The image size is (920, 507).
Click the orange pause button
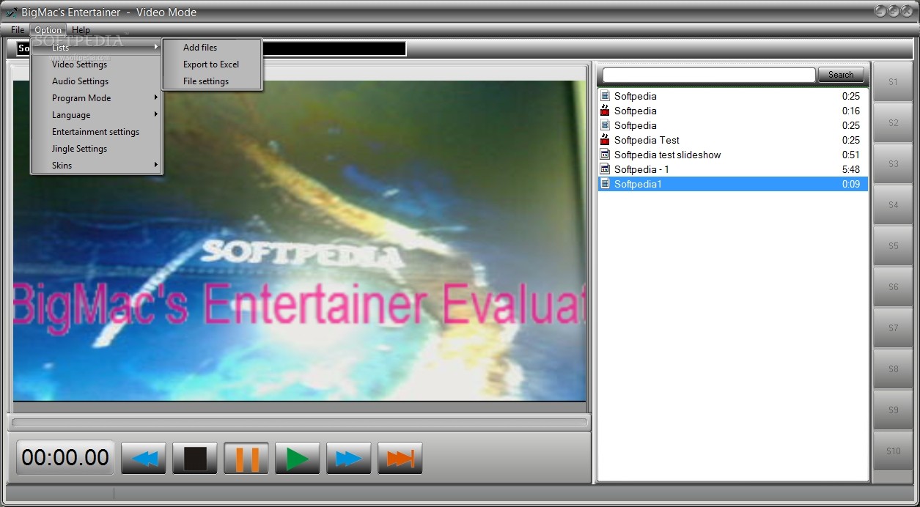pos(246,459)
